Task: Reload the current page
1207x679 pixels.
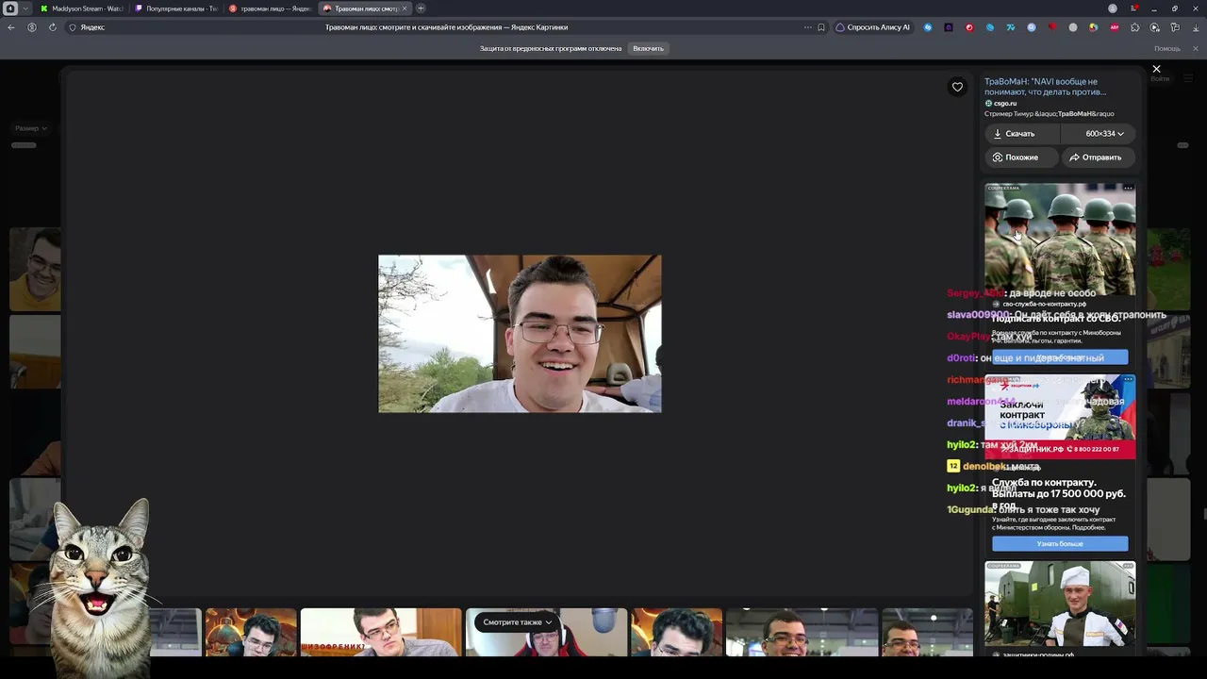Action: [53, 27]
